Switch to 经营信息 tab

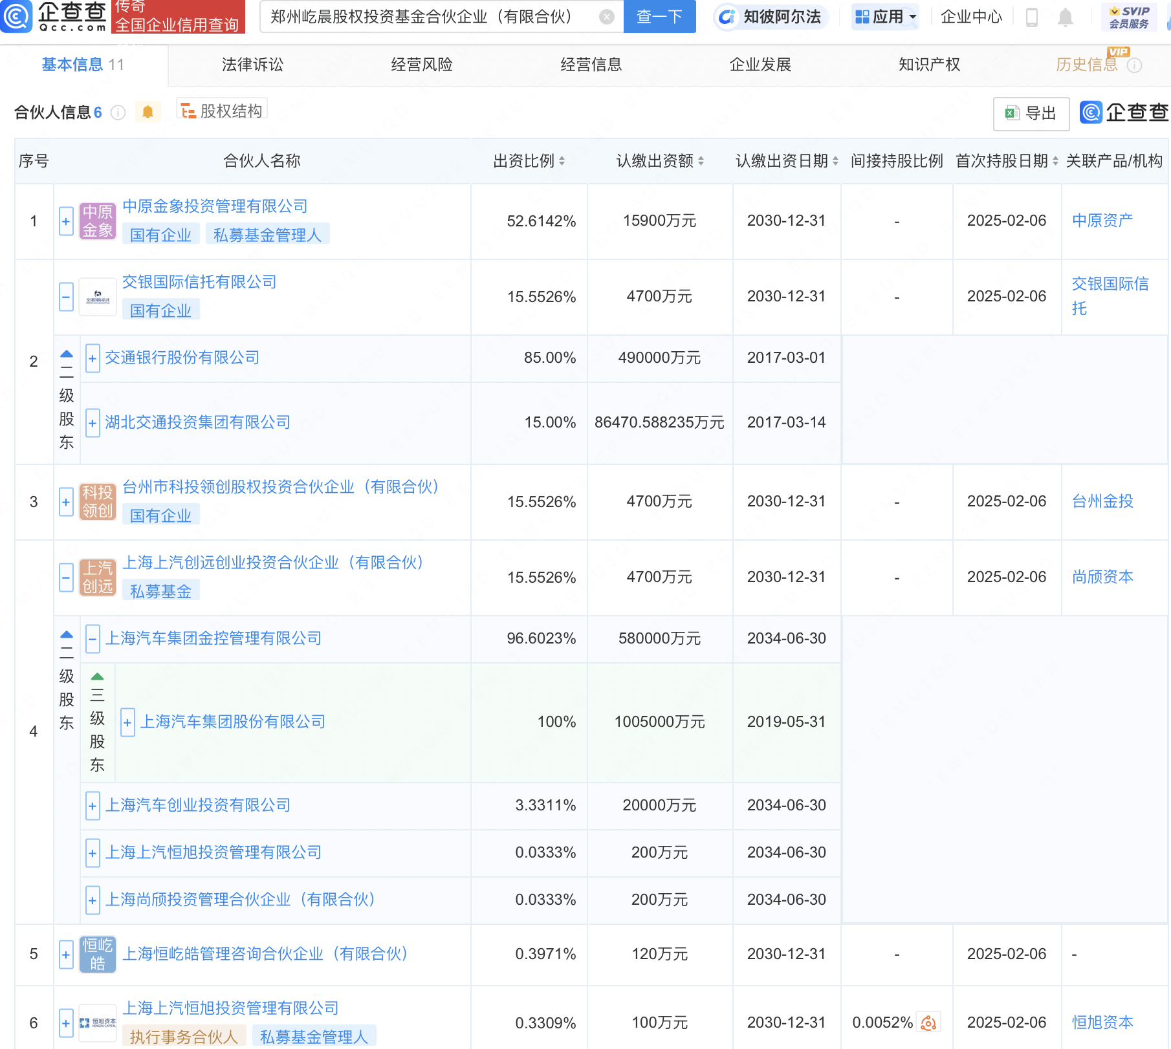tap(591, 65)
